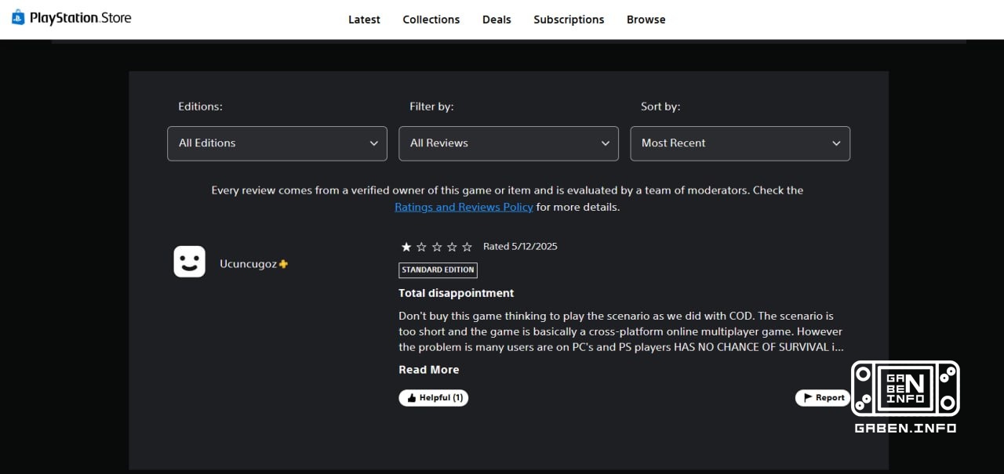Click Ucuncugoz's smiley avatar
Viewport: 1004px width, 474px height.
tap(189, 262)
